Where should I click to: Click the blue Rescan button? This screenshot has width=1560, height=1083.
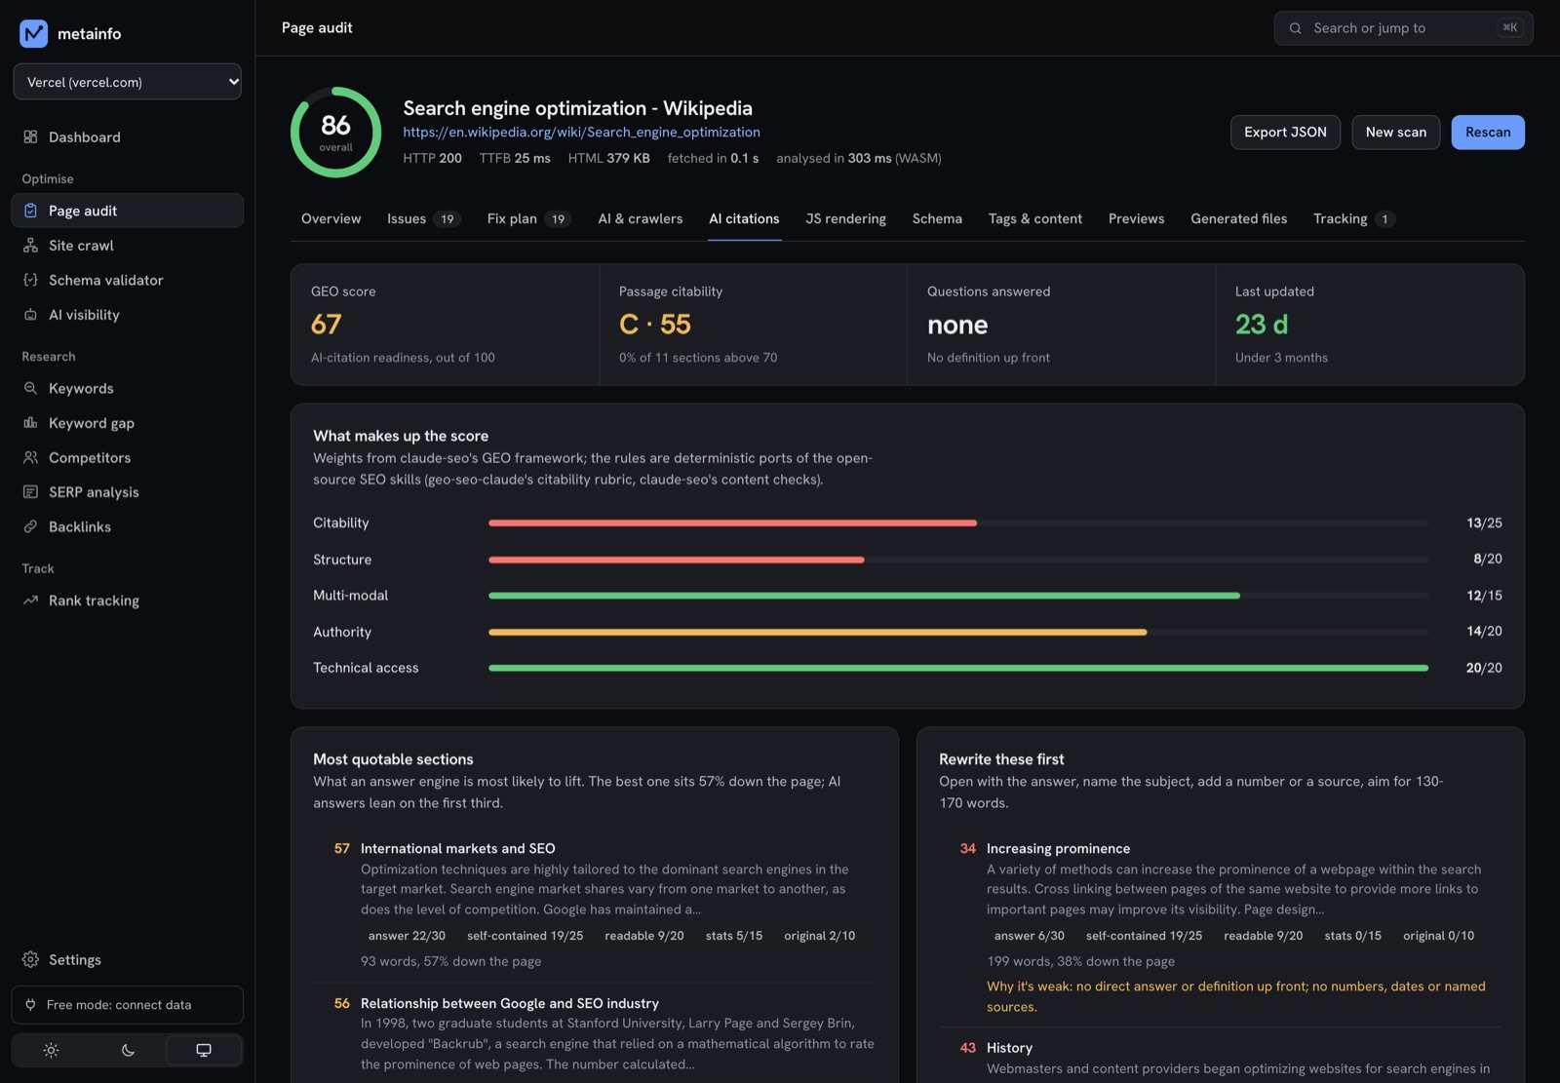[1488, 133]
